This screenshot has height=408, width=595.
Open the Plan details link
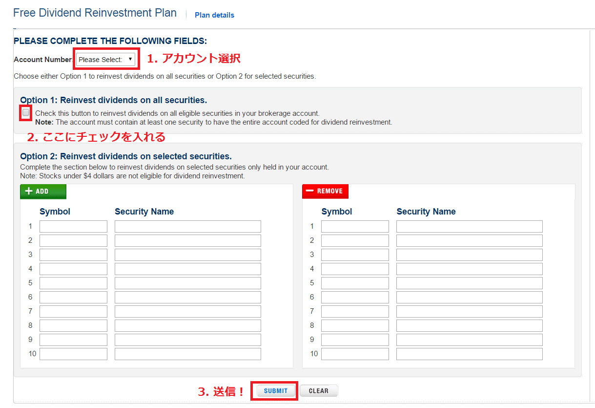(214, 15)
